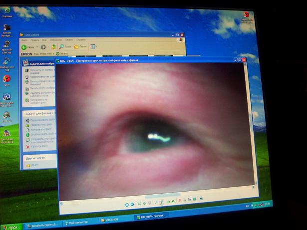This screenshot has height=230, width=307.
Task: Click the floppy disk Copy To icon
Action: point(190,200)
